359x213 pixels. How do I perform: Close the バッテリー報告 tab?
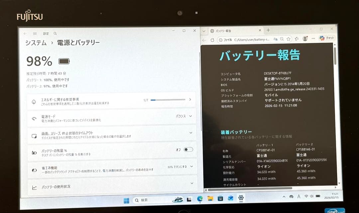(x=260, y=30)
